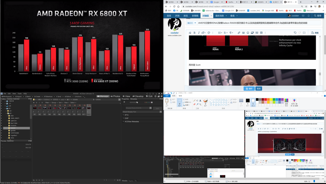Select the Magnifier tool in Paint
The height and width of the screenshot is (184, 326).
200,104
